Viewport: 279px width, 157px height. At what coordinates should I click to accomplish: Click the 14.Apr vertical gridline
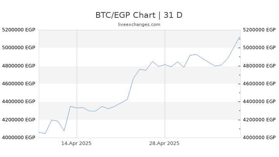tap(77, 84)
